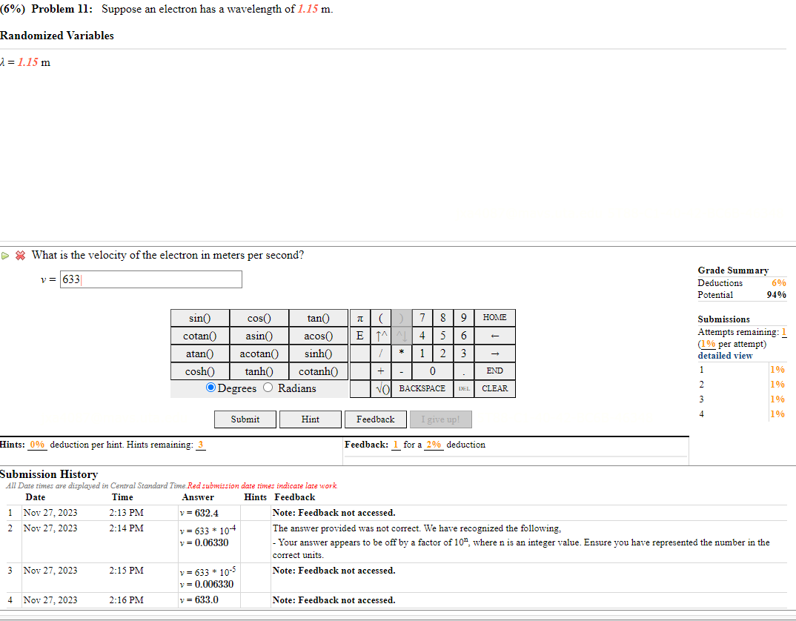
Task: Click the END key
Action: (x=495, y=371)
